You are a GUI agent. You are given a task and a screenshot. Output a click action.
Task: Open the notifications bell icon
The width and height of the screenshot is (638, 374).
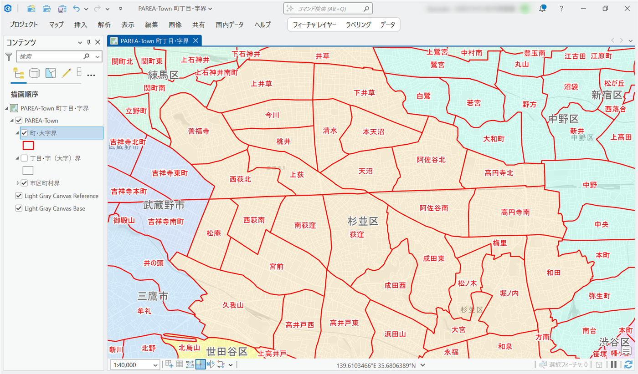[542, 9]
